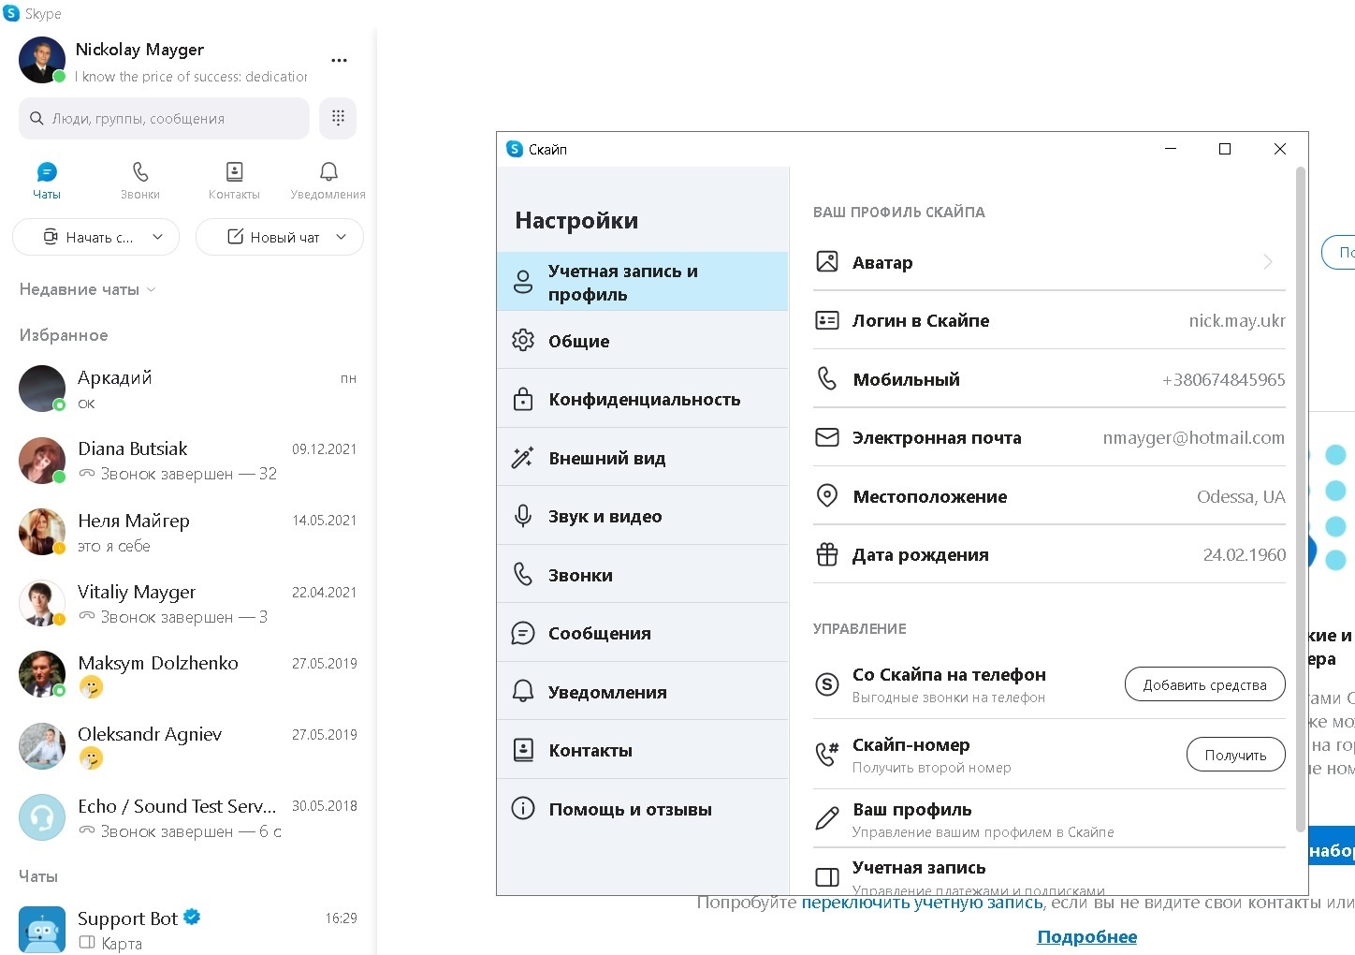The width and height of the screenshot is (1355, 955).
Task: Open the Support Bot chat
Action: click(x=188, y=929)
